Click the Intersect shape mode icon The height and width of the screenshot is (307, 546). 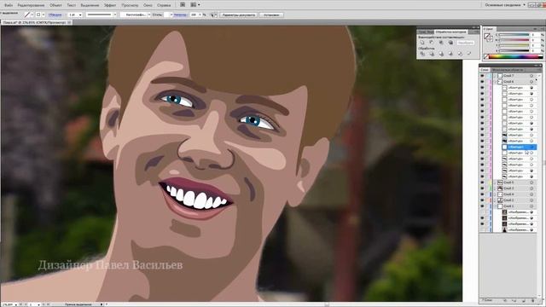[441, 43]
